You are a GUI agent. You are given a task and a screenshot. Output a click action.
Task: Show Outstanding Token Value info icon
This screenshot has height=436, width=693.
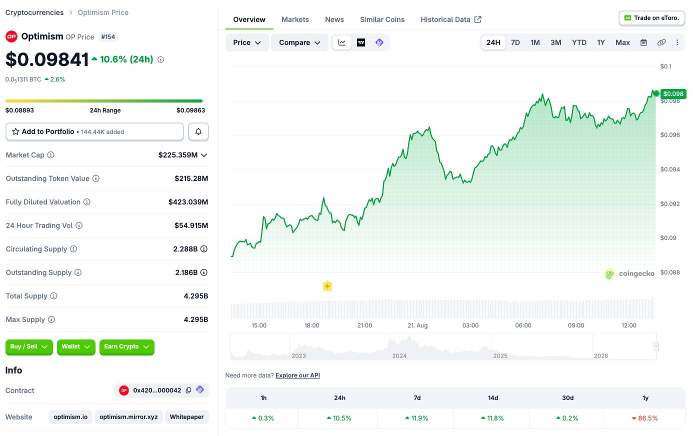[96, 178]
